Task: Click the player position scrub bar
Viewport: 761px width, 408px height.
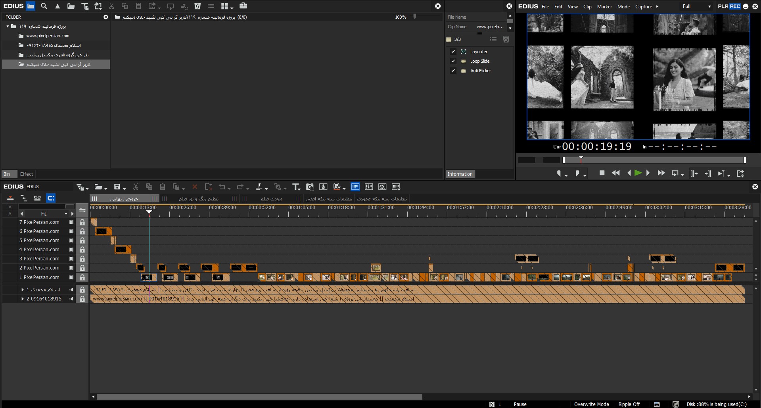Action: 654,160
